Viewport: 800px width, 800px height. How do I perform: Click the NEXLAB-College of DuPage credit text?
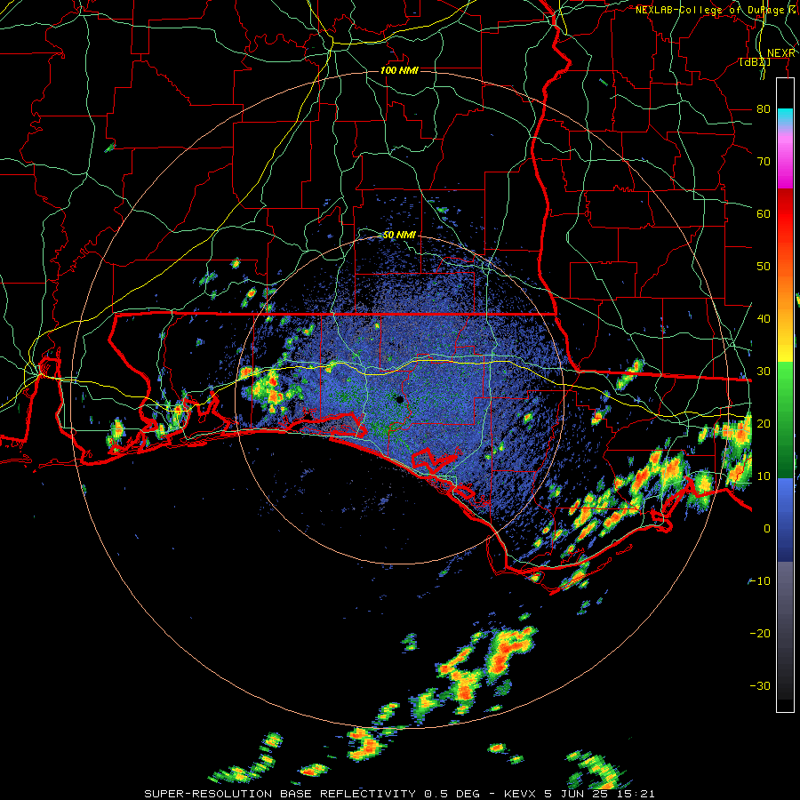click(x=717, y=10)
